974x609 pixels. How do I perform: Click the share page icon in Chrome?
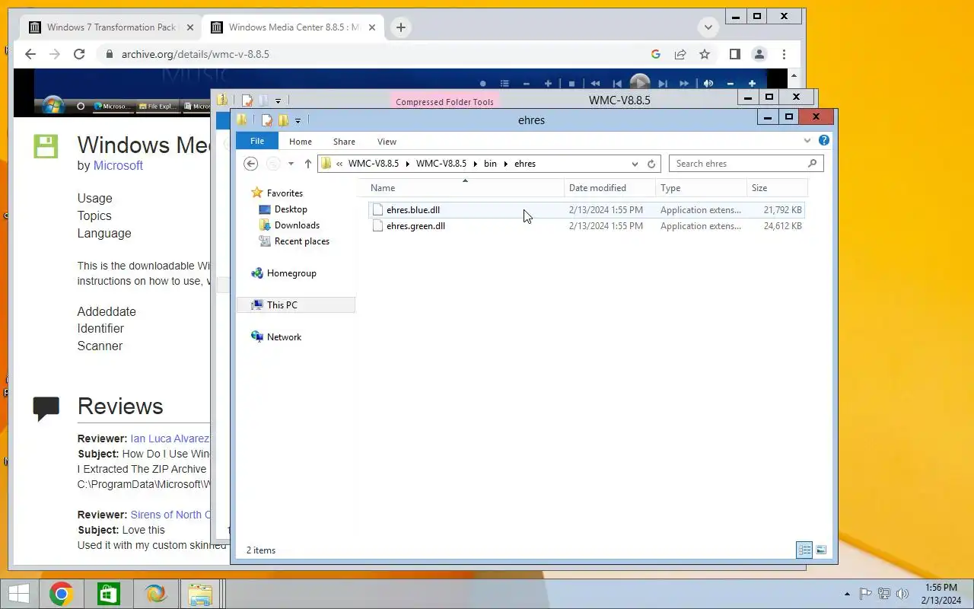pos(680,54)
